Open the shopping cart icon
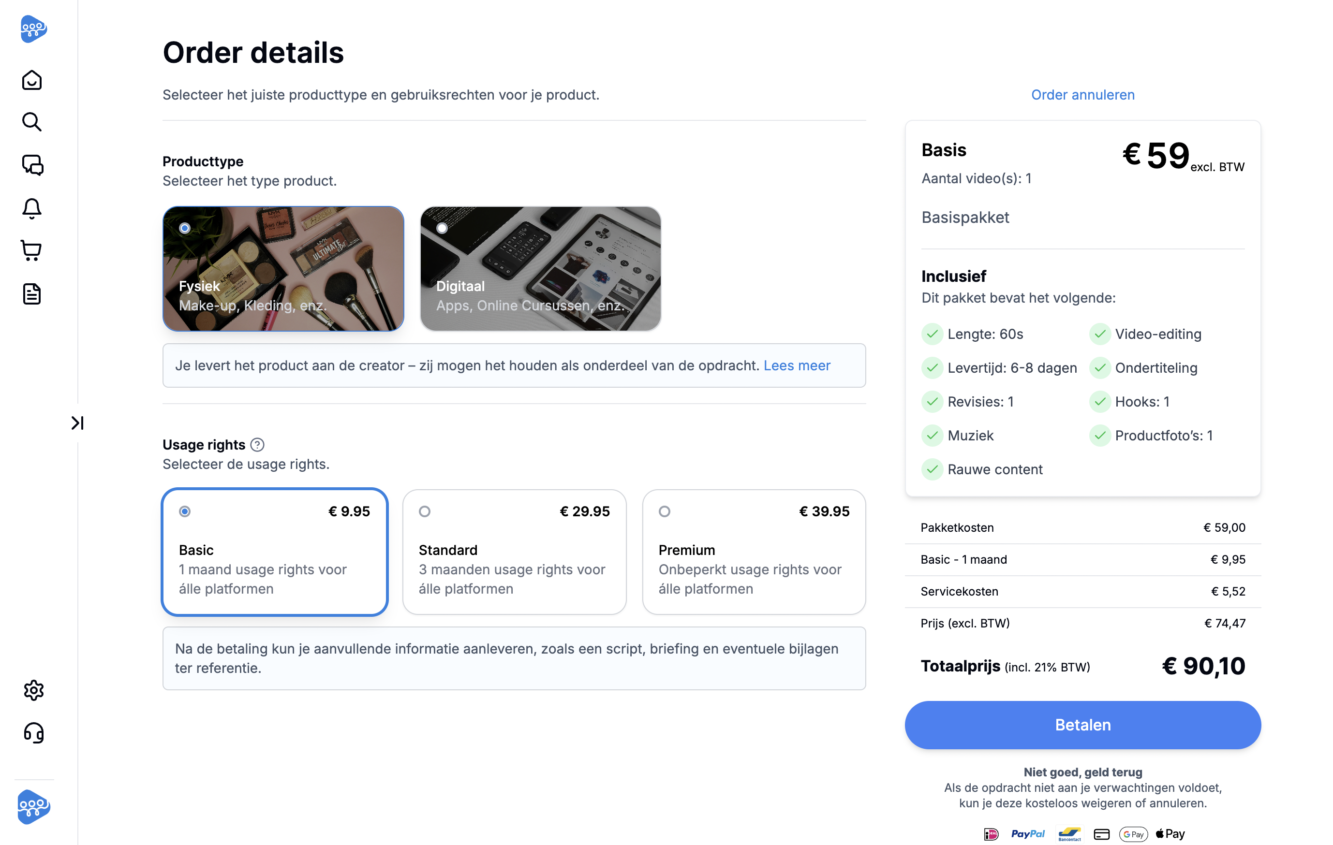The image size is (1333, 845). (x=31, y=251)
